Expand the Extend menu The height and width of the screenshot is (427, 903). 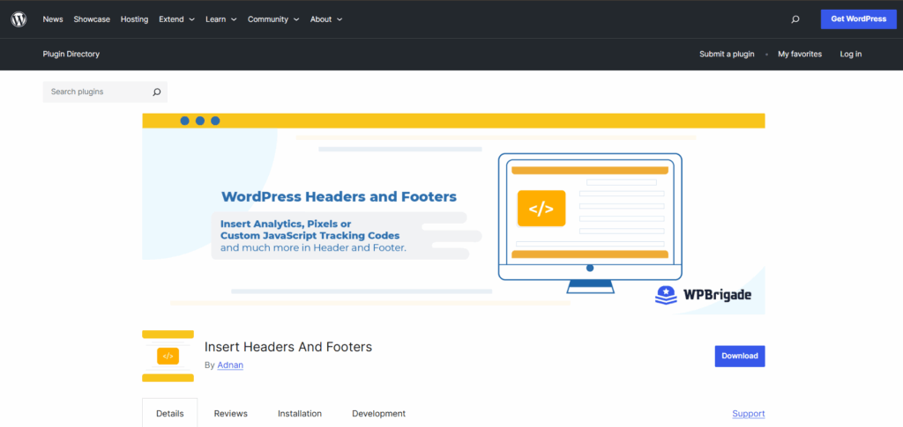tap(176, 19)
